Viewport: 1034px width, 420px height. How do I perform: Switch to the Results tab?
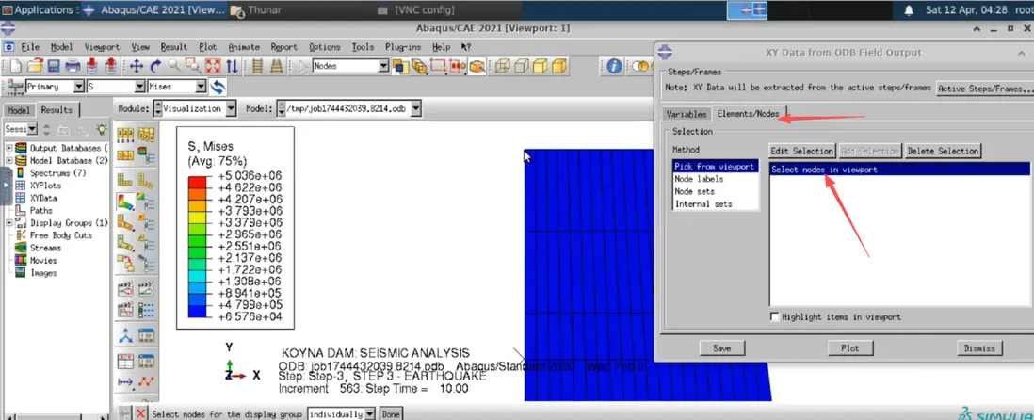(x=57, y=110)
